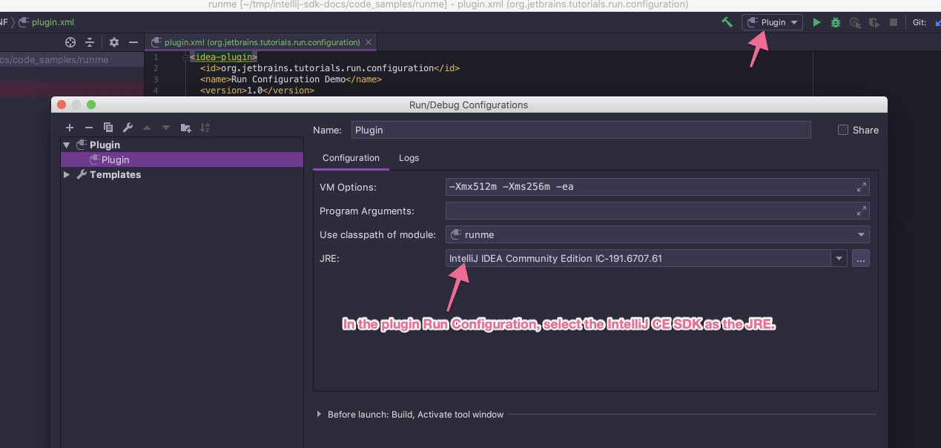This screenshot has width=941, height=448.
Task: Expand the Templates tree node
Action: [x=67, y=174]
